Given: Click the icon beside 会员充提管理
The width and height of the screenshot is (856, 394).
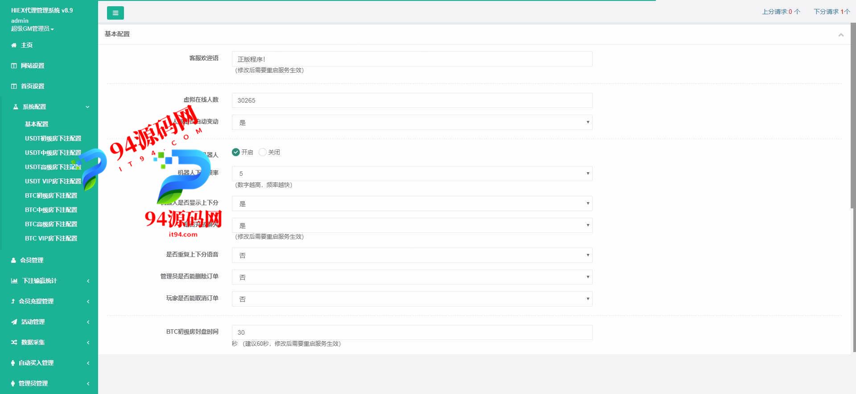Looking at the screenshot, I should [13, 301].
